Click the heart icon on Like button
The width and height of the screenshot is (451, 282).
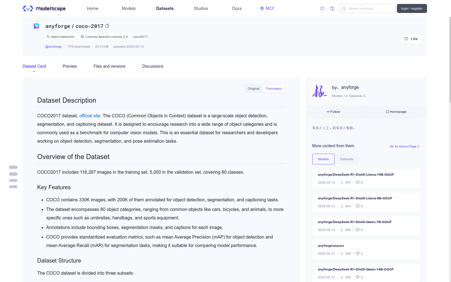tap(406, 39)
